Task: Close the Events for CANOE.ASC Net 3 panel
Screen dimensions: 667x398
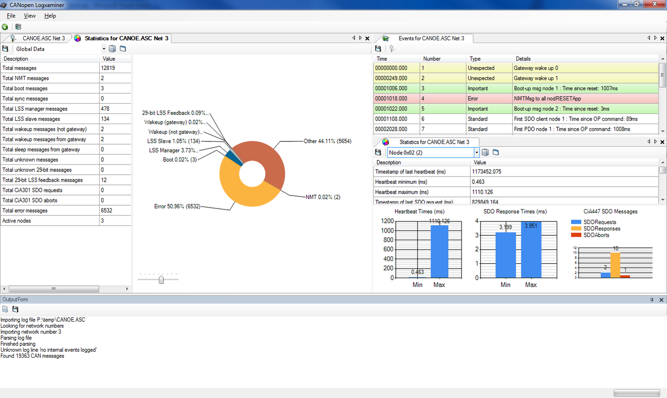Action: tap(662, 38)
